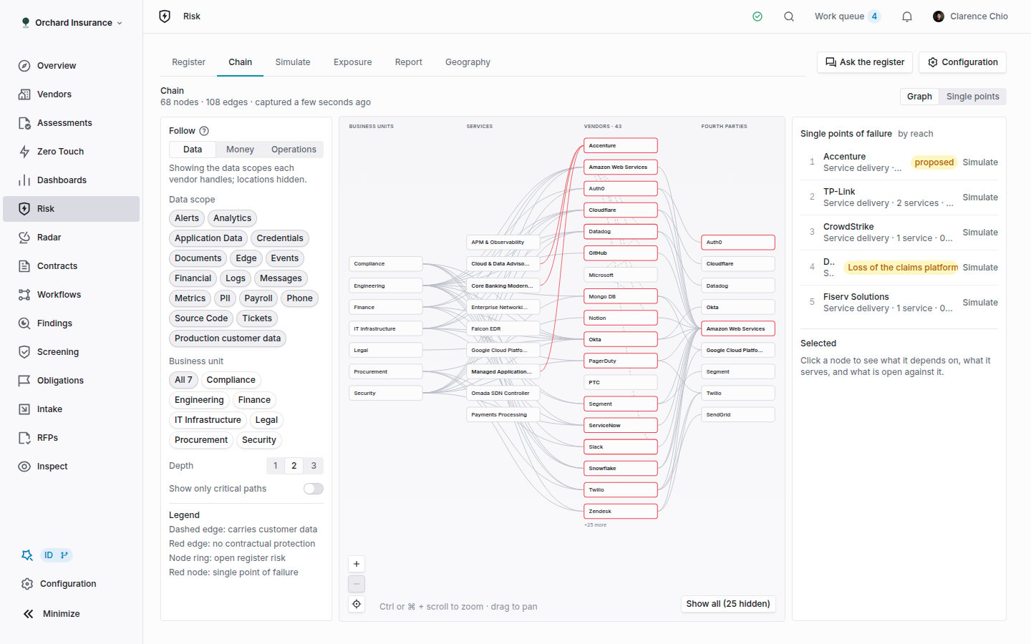This screenshot has height=644, width=1031.
Task: Click the green status check icon
Action: (757, 16)
